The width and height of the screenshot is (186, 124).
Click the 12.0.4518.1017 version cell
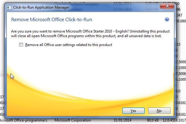coord(174,120)
